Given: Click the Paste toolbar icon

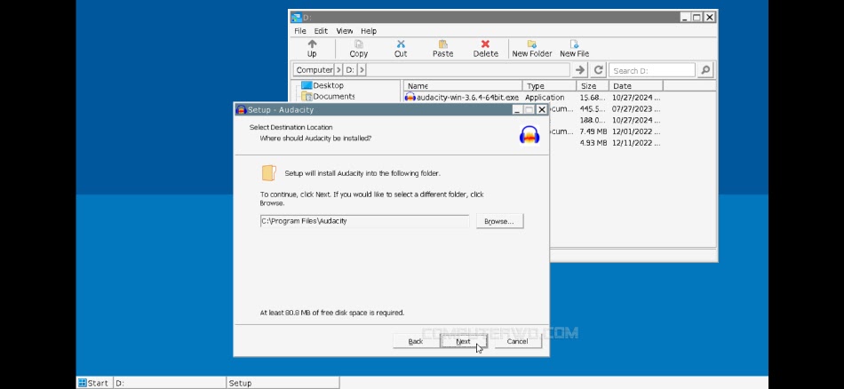Looking at the screenshot, I should click(x=442, y=44).
